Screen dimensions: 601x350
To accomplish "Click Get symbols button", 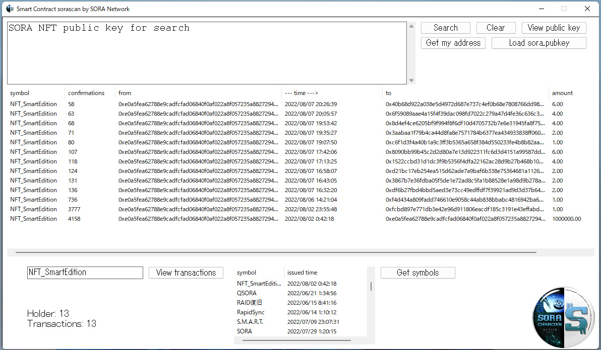I will [418, 273].
